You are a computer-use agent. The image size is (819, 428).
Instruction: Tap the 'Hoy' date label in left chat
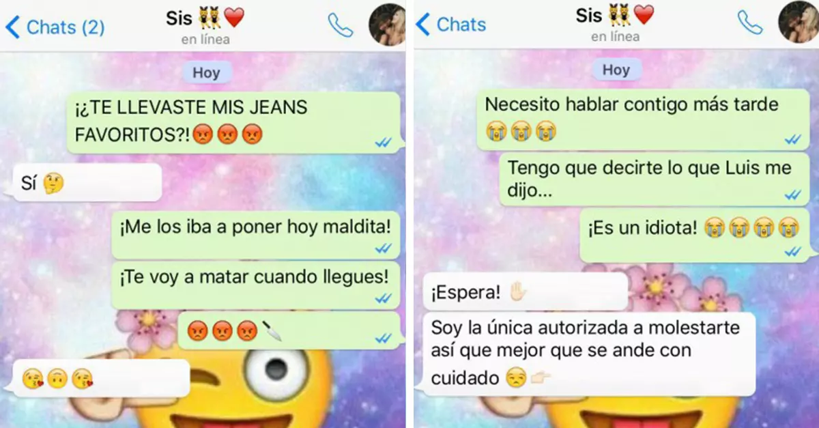point(205,72)
